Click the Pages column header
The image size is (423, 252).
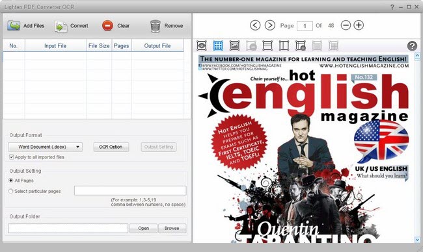click(x=122, y=45)
